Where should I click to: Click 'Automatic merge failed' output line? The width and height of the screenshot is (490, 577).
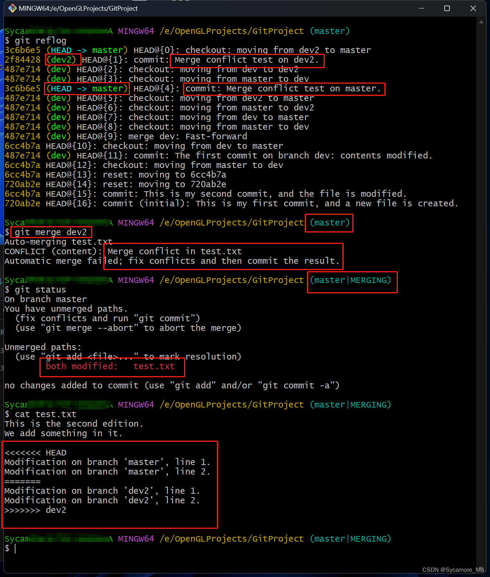172,261
